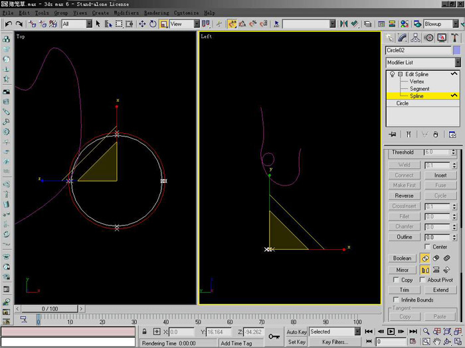Click Configure Modifier Sets icon
Viewport: 465px width, 348px height.
[452, 135]
